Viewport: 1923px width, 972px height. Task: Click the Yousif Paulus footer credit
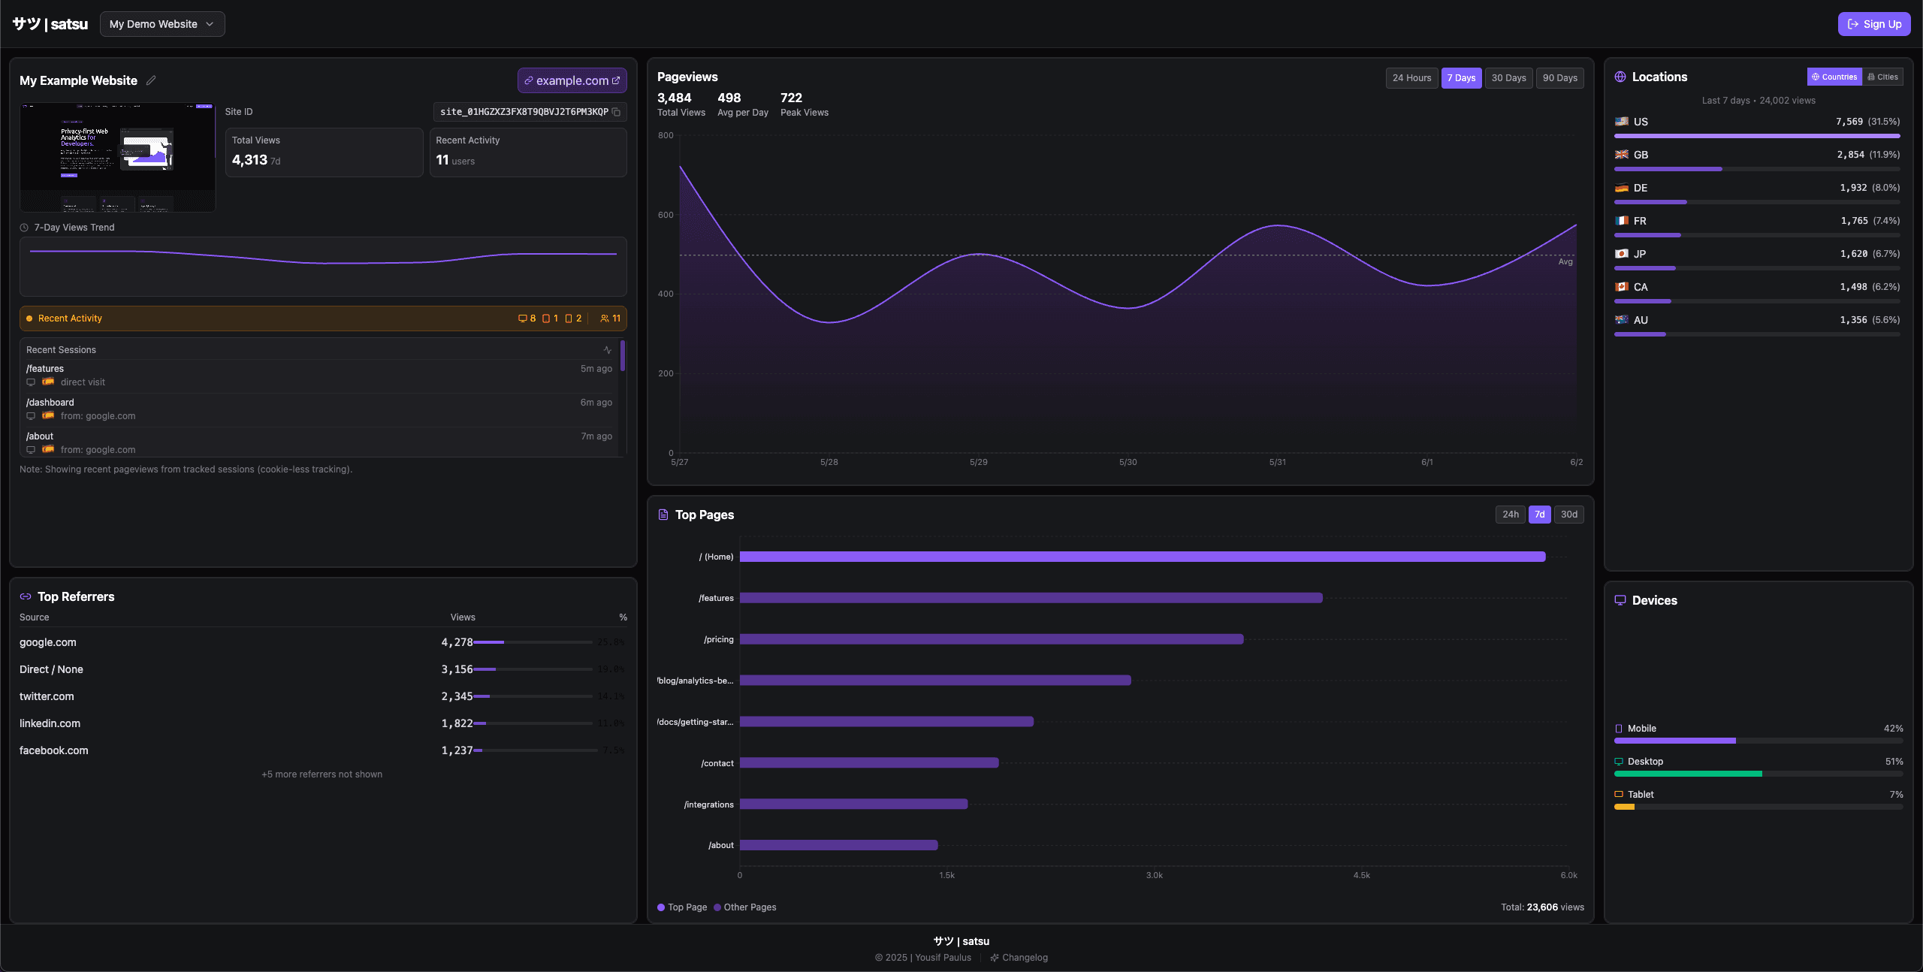click(943, 958)
